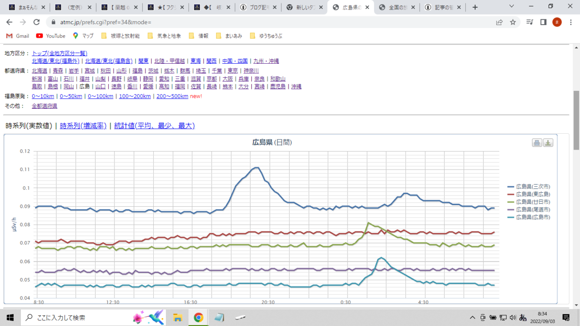This screenshot has height=326, width=580.
Task: Click the chart print icon
Action: [537, 142]
